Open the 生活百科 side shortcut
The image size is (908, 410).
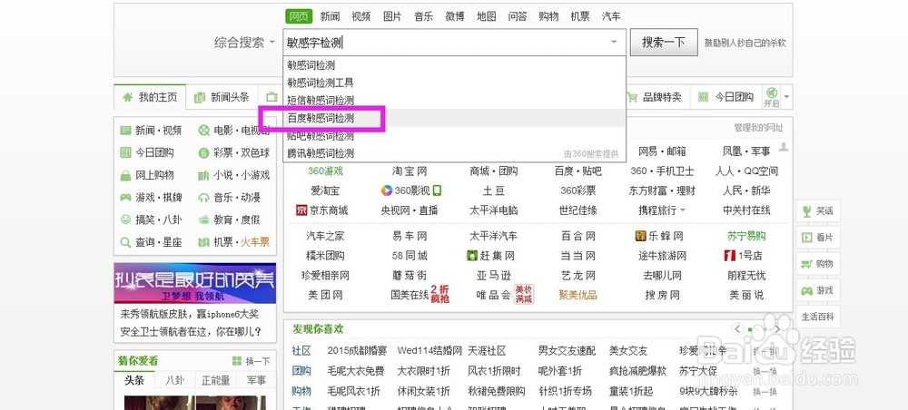point(818,317)
